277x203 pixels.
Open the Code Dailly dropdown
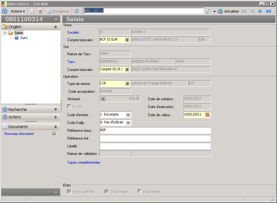tap(128, 122)
